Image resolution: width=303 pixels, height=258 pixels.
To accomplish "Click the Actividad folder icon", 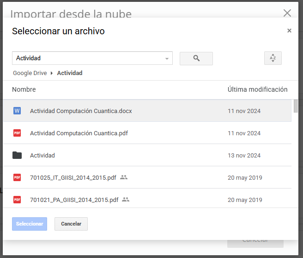I will pyautogui.click(x=17, y=155).
